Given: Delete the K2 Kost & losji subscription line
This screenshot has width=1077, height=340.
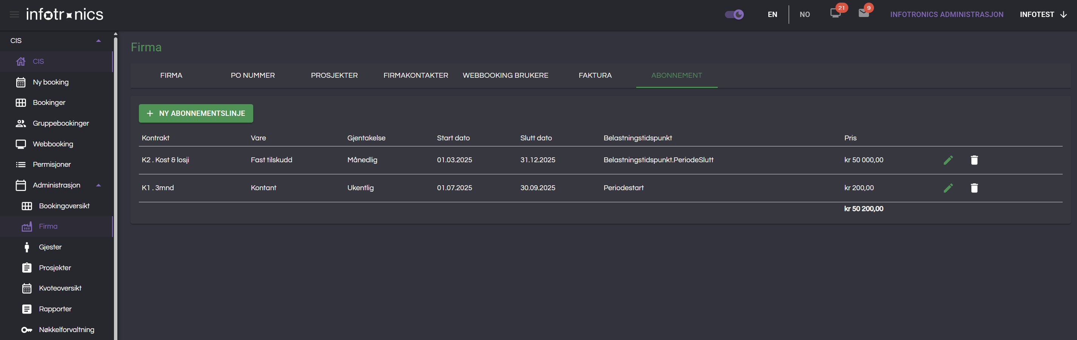Looking at the screenshot, I should click(974, 160).
